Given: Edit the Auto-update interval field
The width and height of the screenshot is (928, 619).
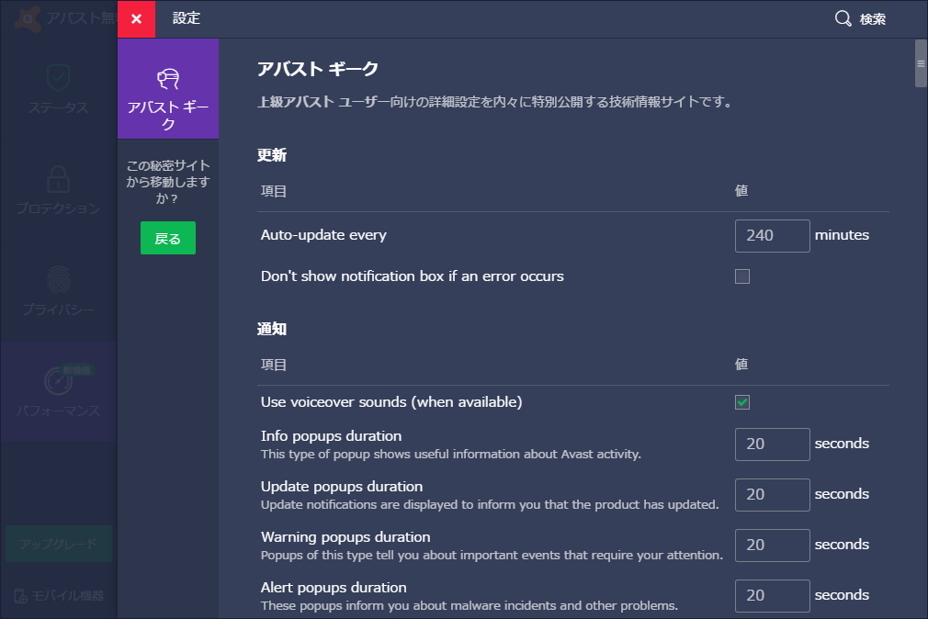Looking at the screenshot, I should (x=772, y=236).
